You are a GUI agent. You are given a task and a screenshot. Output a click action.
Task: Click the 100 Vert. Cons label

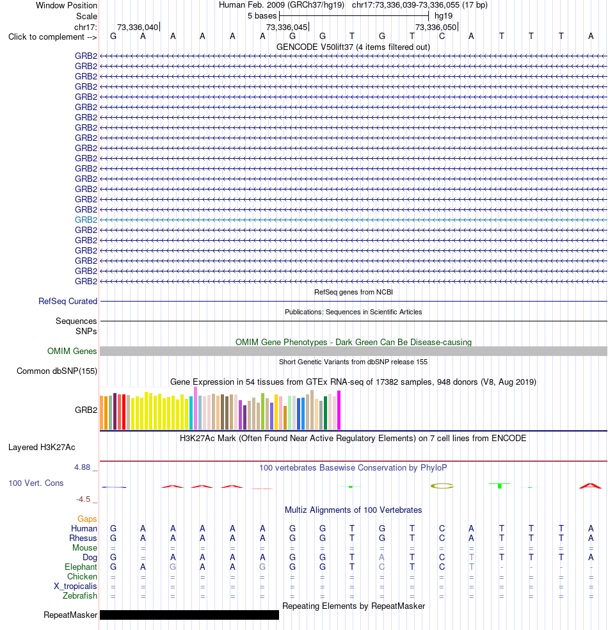(36, 483)
